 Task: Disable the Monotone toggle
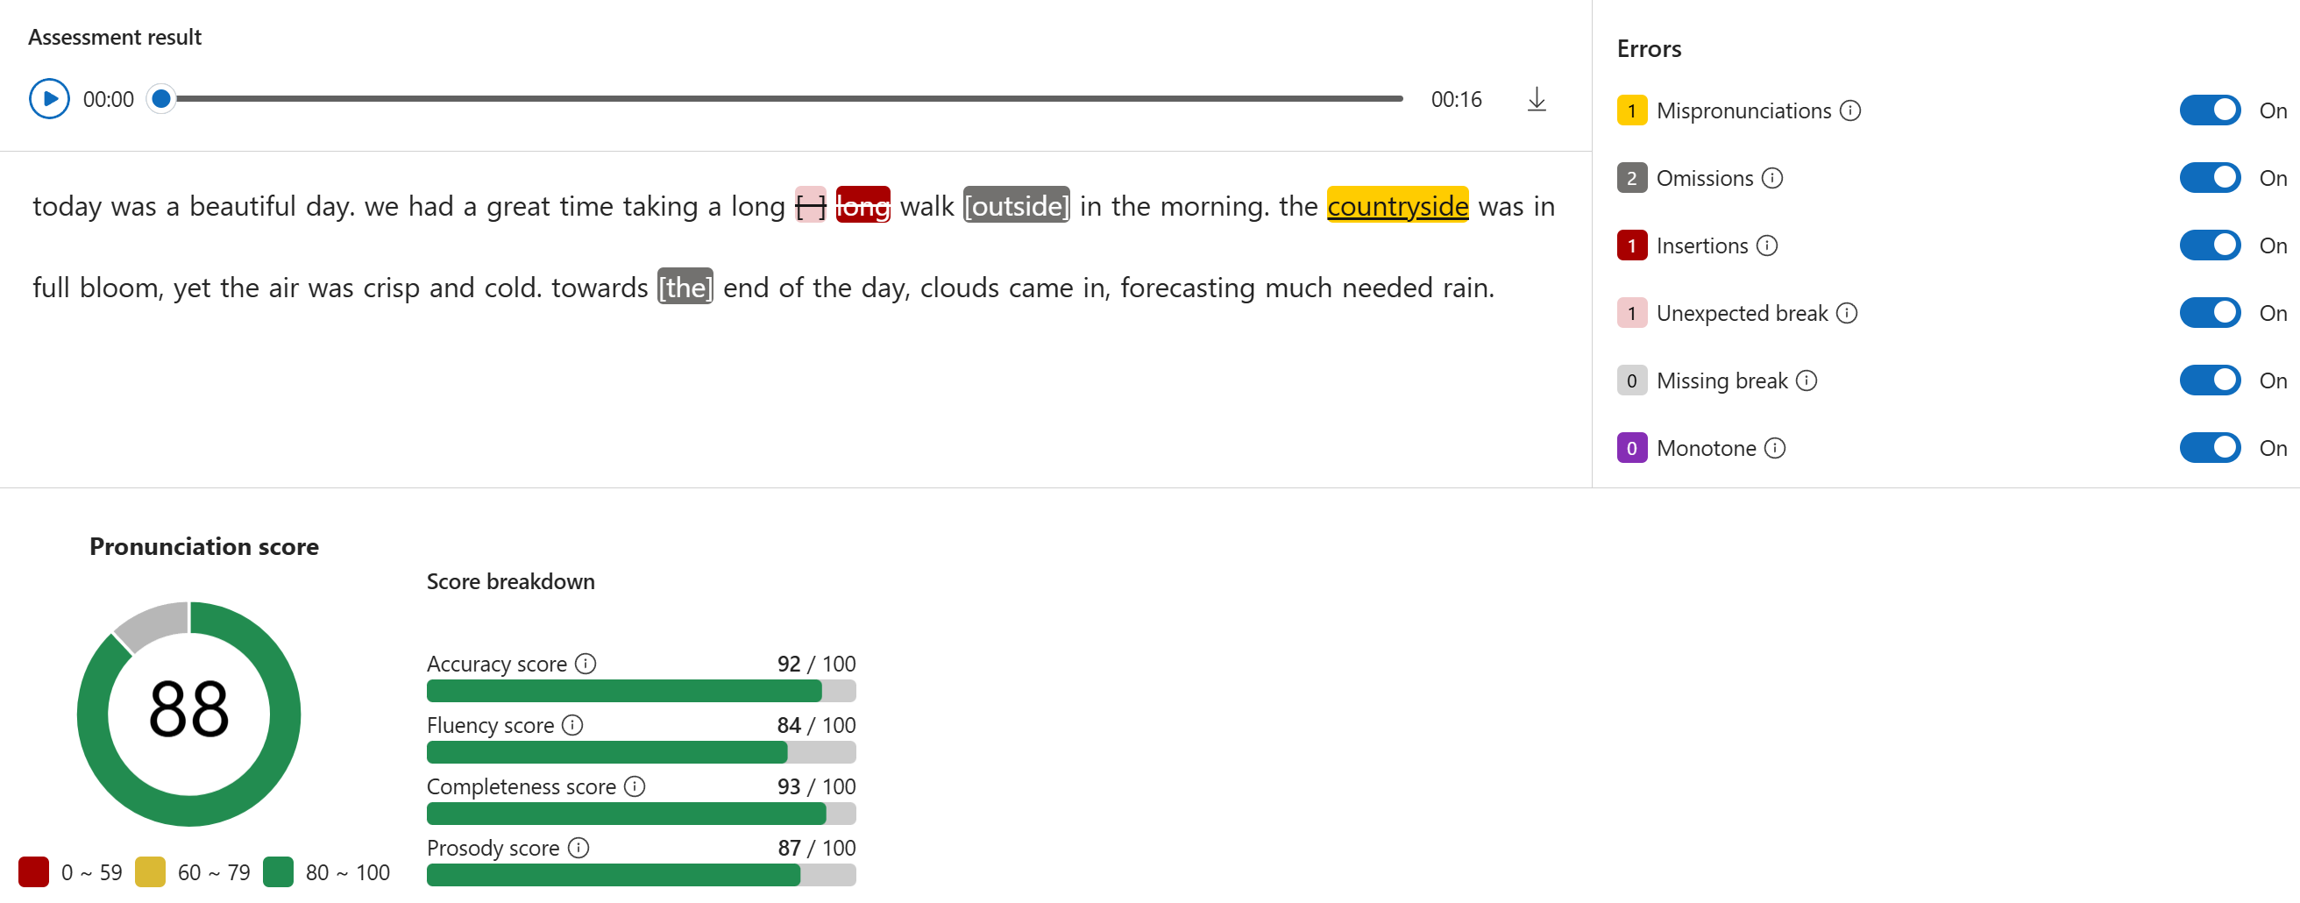click(x=2209, y=448)
